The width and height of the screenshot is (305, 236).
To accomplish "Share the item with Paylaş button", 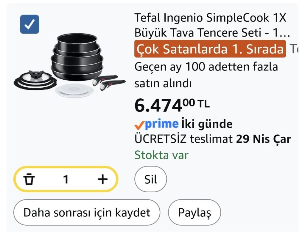I will (x=194, y=212).
